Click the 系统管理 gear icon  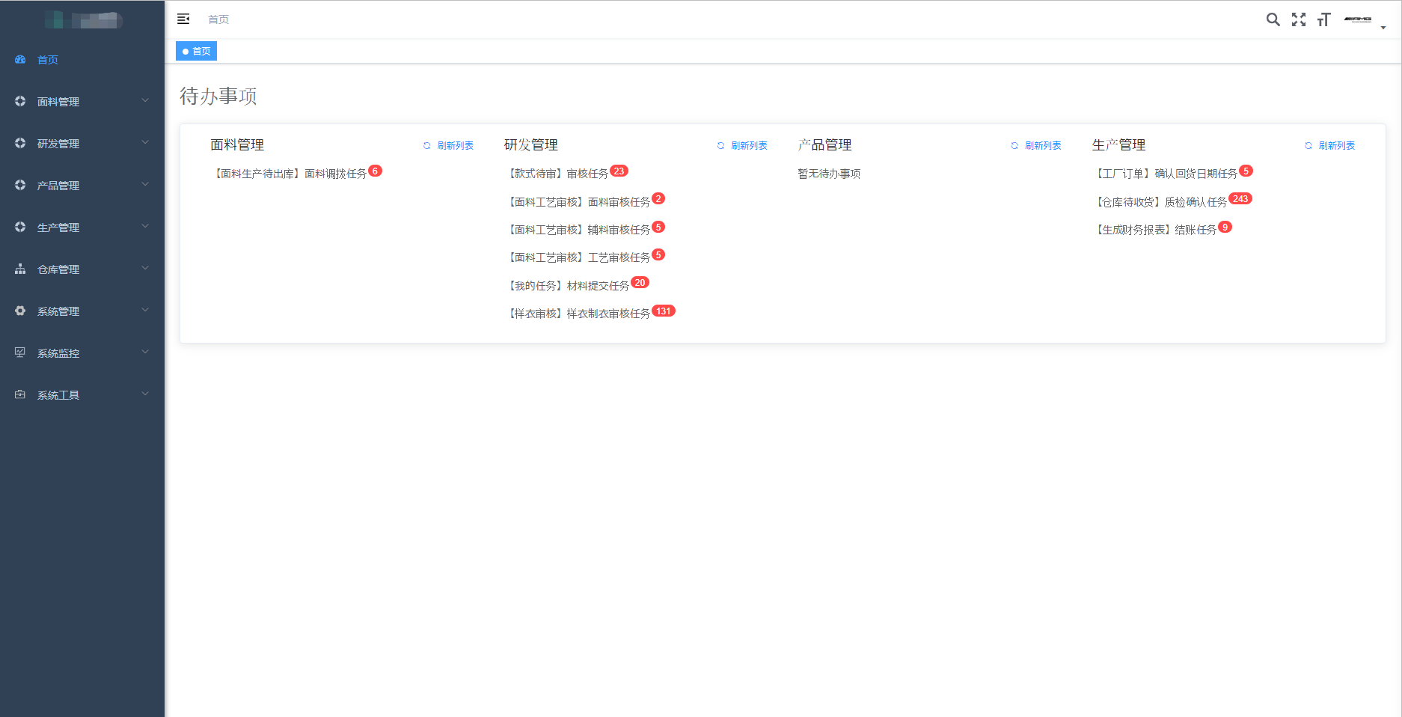pyautogui.click(x=20, y=311)
